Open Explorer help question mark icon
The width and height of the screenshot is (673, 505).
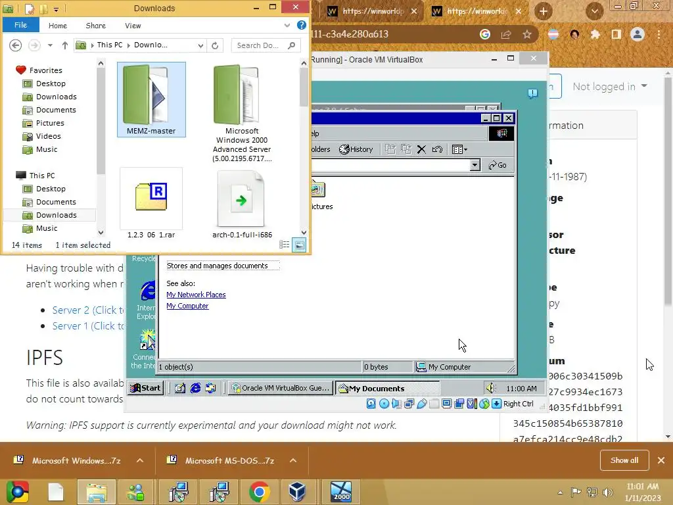point(302,26)
